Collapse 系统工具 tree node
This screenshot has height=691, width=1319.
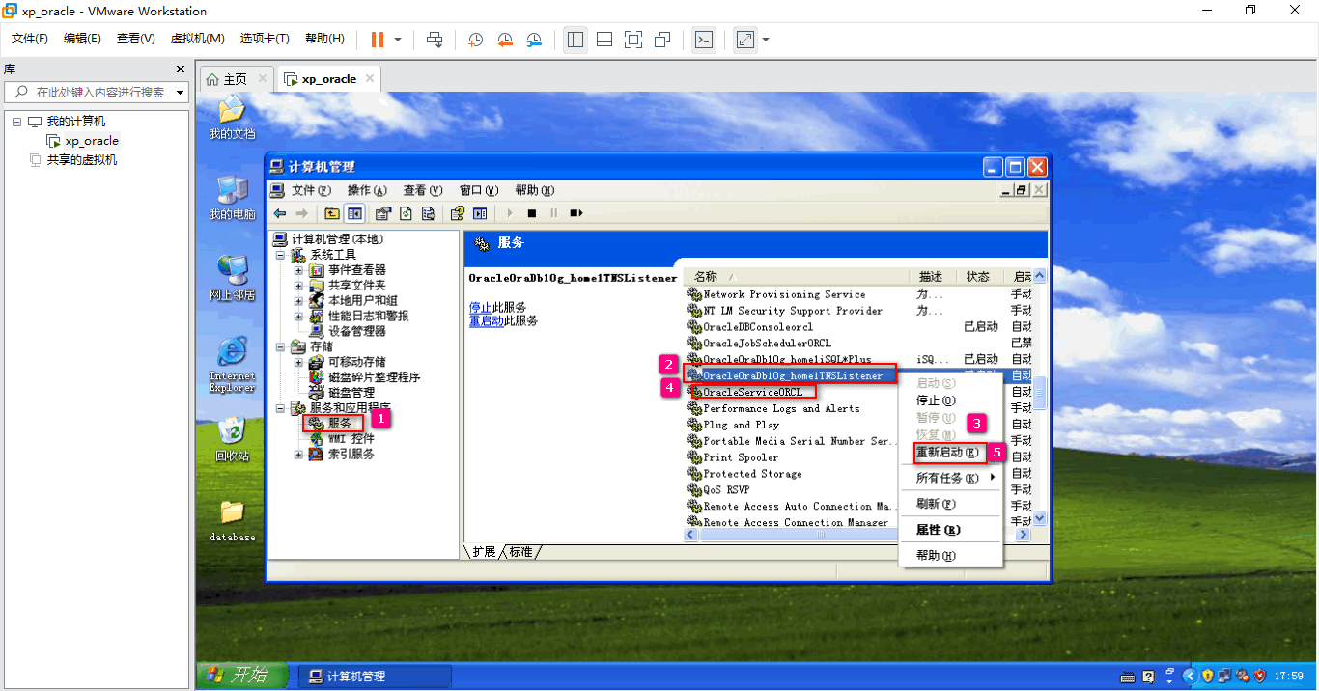[281, 255]
